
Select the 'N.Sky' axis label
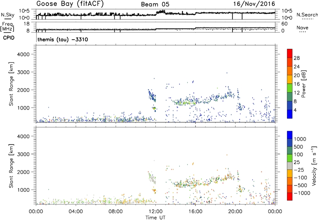pyautogui.click(x=8, y=15)
